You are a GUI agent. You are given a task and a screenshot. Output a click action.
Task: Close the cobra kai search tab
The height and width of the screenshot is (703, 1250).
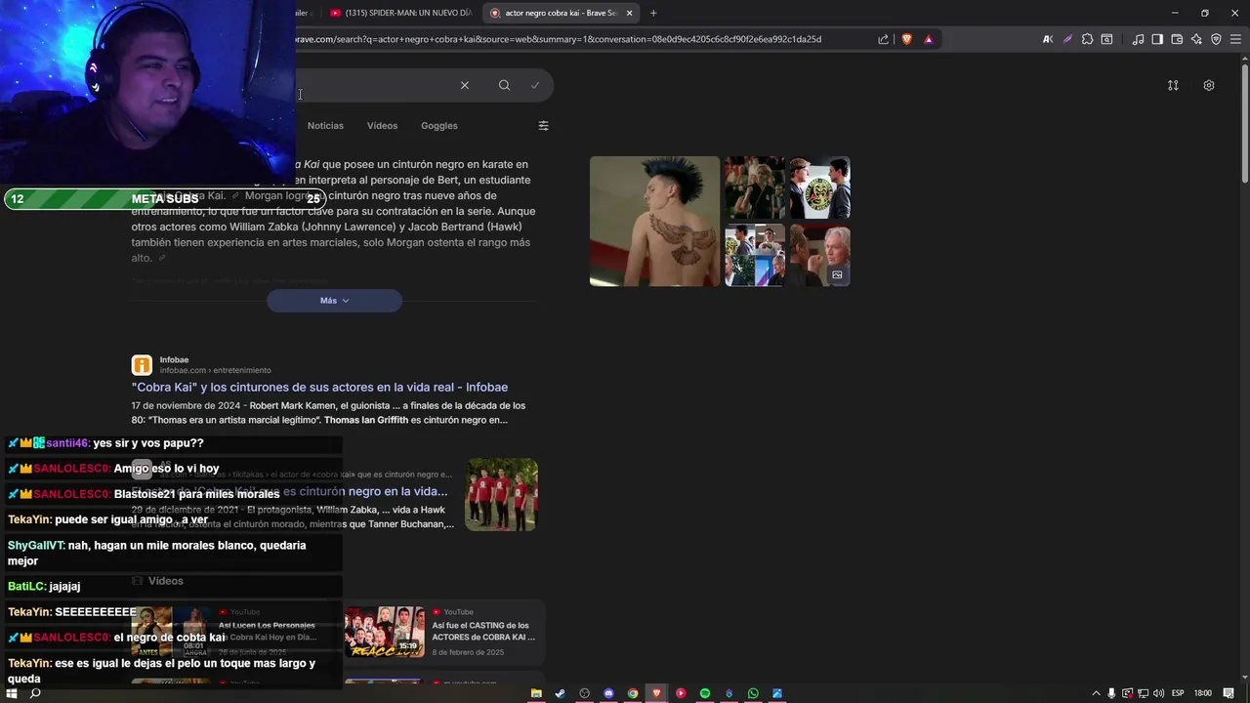(x=629, y=13)
